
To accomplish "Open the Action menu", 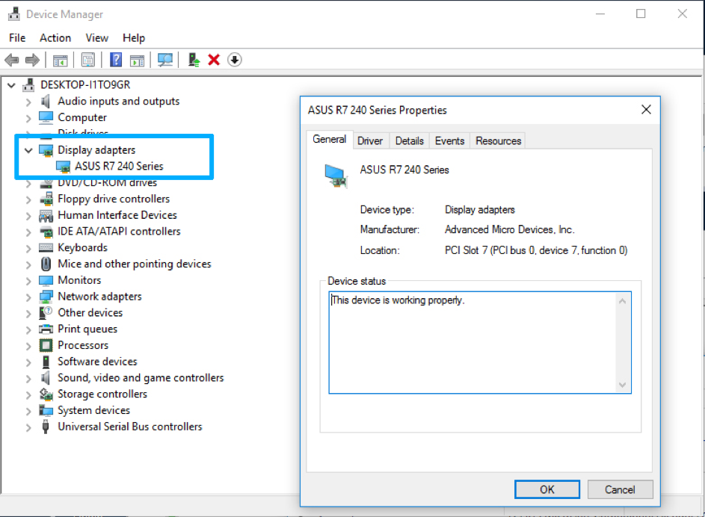I will pyautogui.click(x=55, y=38).
